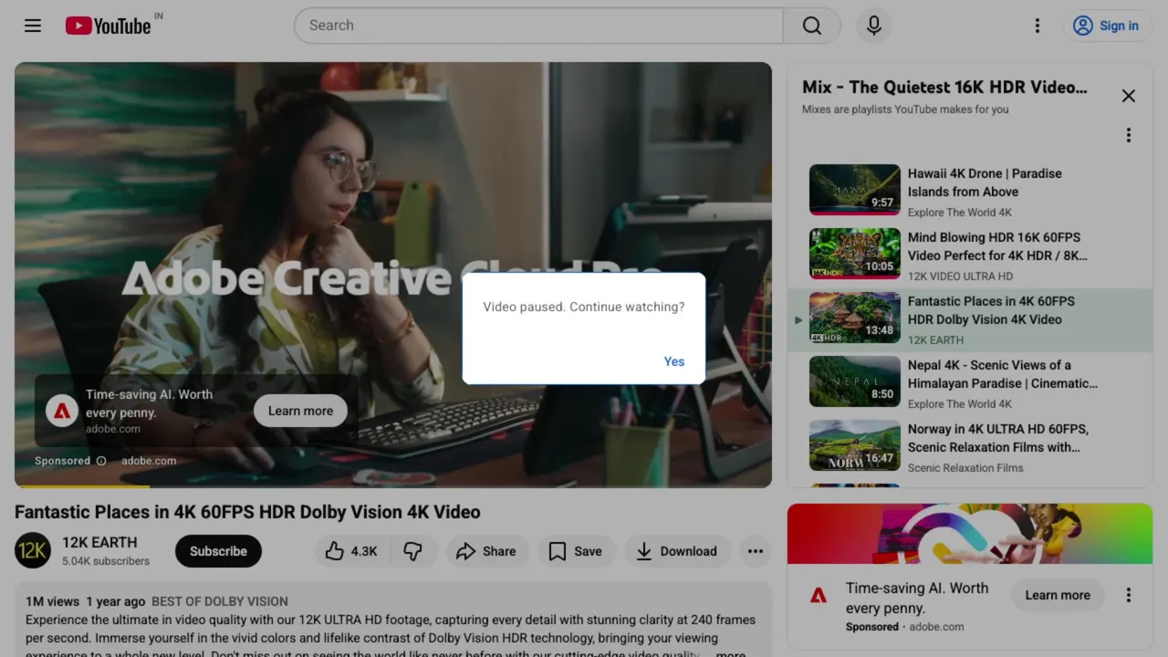Click adobe.com link in sidebar ad
This screenshot has width=1168, height=657.
tap(936, 627)
